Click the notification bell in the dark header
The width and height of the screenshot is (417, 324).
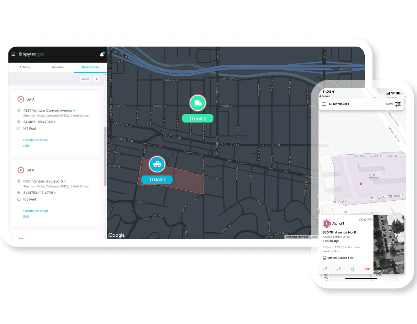pos(102,54)
